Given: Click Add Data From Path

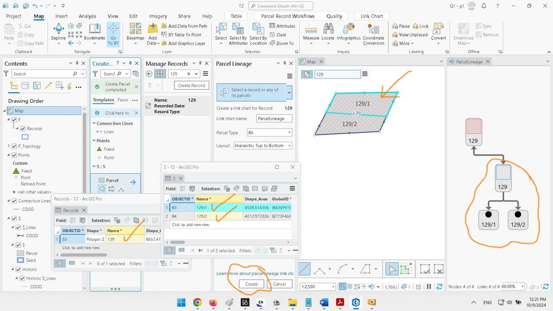Looking at the screenshot, I should [x=184, y=26].
